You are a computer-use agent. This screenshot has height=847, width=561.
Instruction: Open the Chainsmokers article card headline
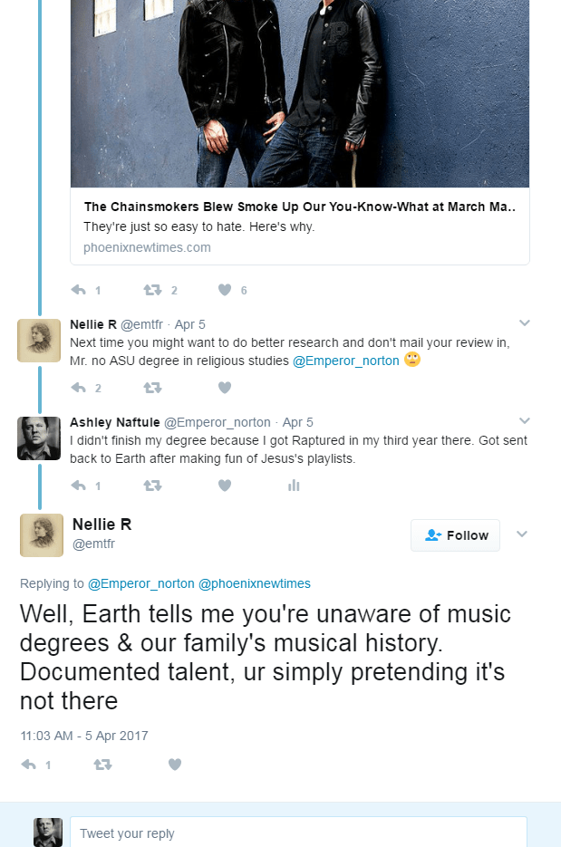(299, 207)
